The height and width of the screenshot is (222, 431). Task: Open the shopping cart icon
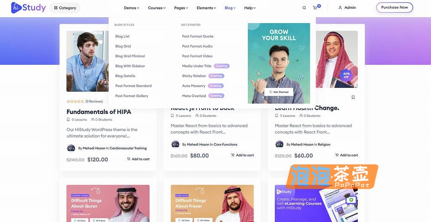point(315,8)
